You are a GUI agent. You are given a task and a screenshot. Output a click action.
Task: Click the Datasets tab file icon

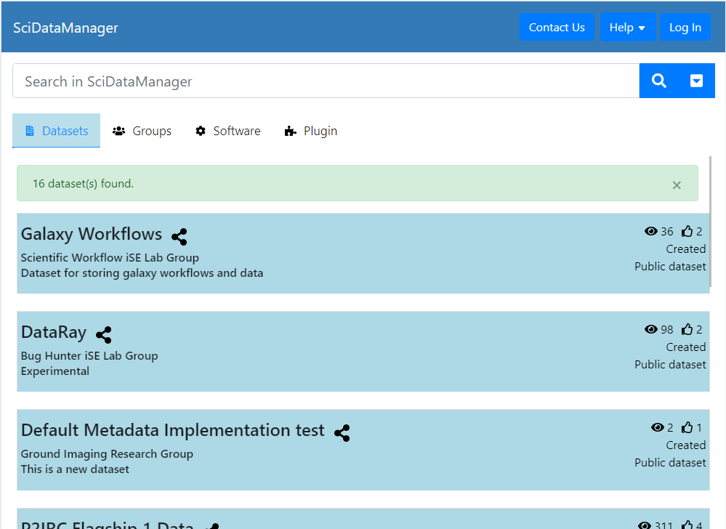pos(30,131)
